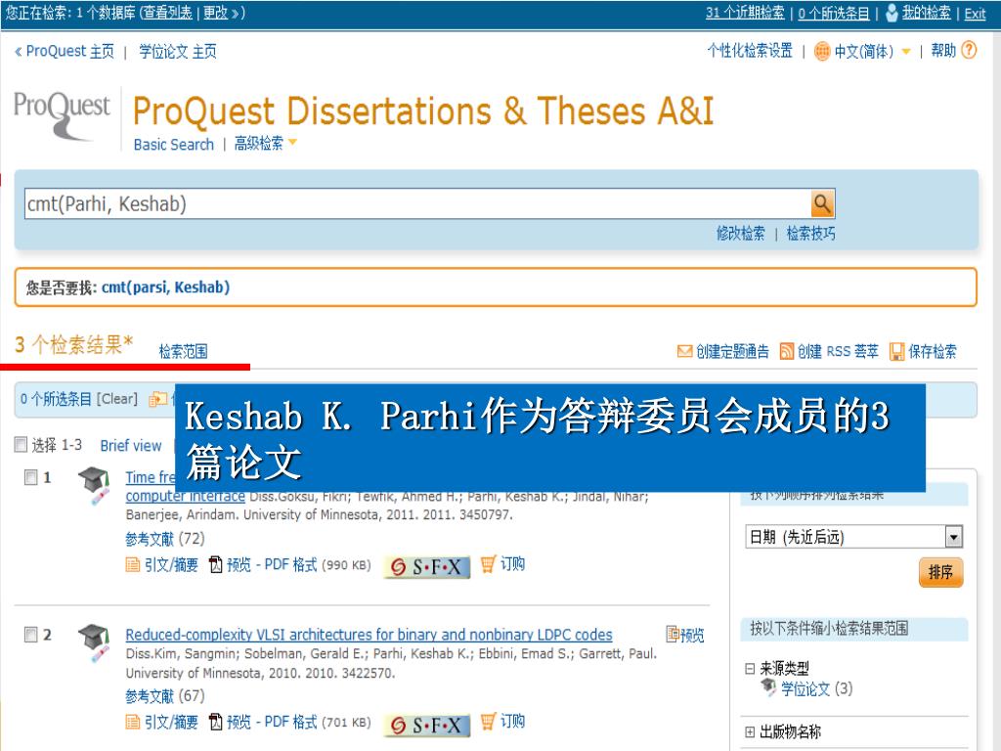Click the create alert envelope icon
The width and height of the screenshot is (1001, 751).
[x=684, y=351]
